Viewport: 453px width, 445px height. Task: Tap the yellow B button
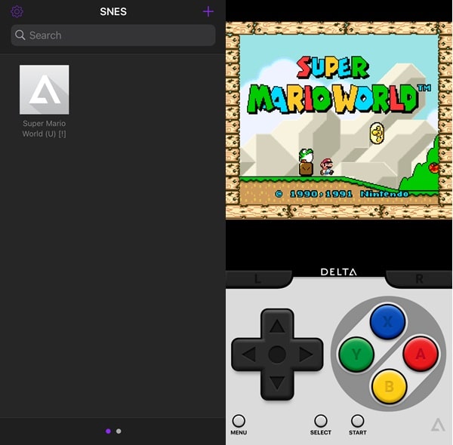(389, 386)
